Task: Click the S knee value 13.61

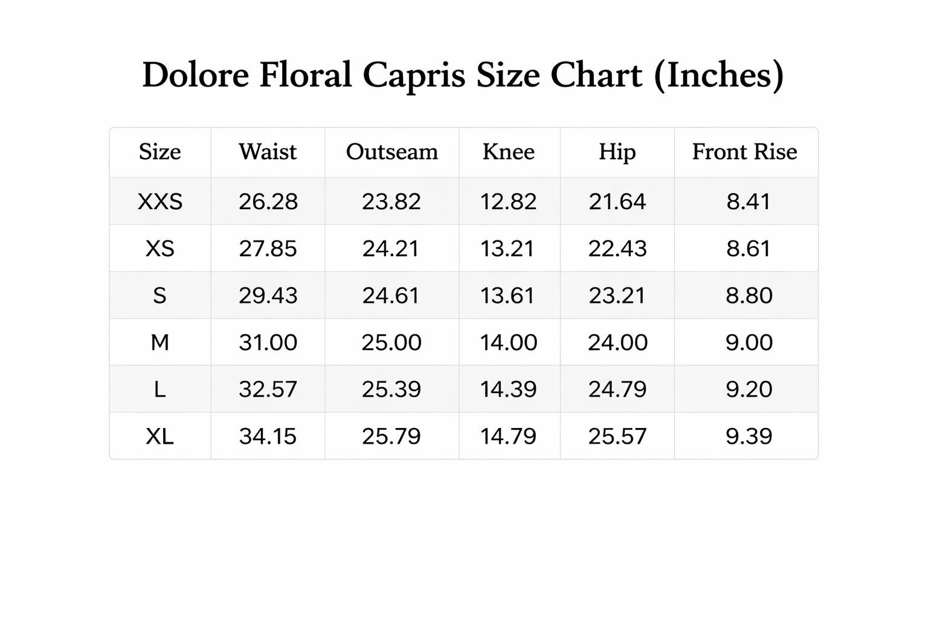Action: click(x=507, y=296)
